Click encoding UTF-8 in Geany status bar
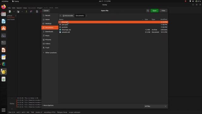 tap(50, 112)
